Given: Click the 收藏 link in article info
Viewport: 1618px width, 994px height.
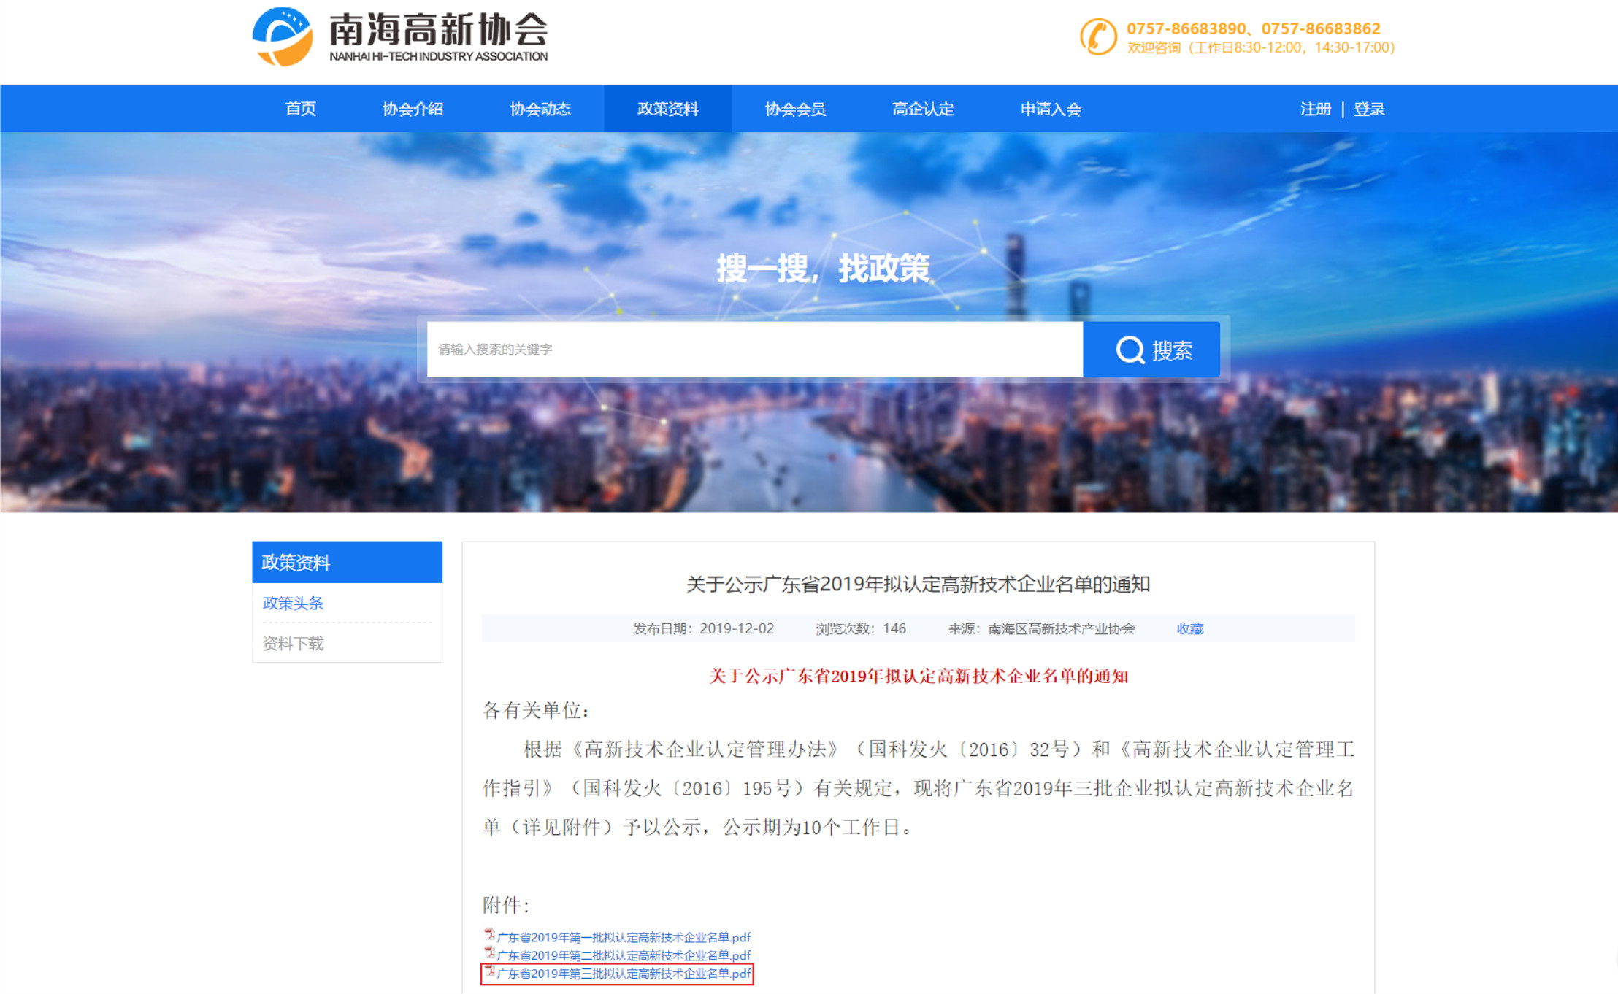Looking at the screenshot, I should point(1189,628).
